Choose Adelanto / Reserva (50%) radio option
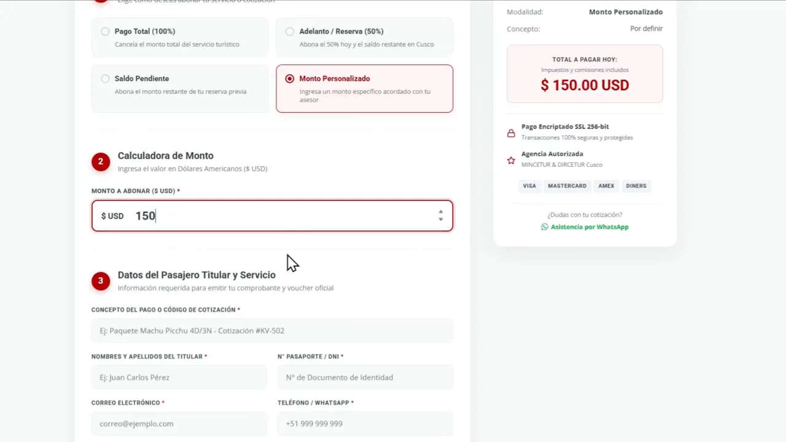This screenshot has width=786, height=442. [290, 31]
